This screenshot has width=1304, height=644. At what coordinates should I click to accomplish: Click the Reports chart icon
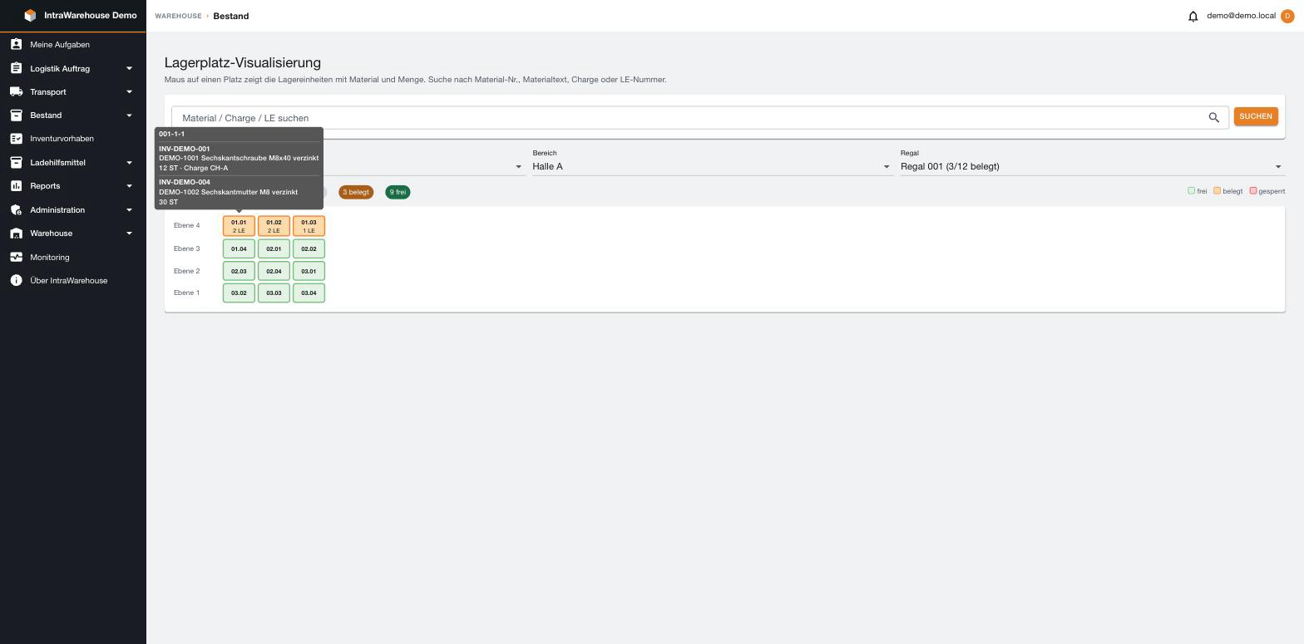[16, 186]
